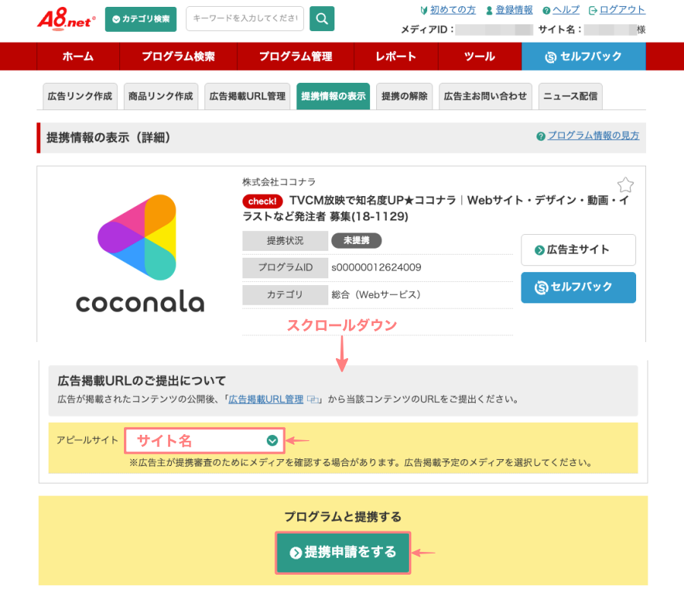
Task: Open the プログラム検索 menu
Action: click(178, 56)
